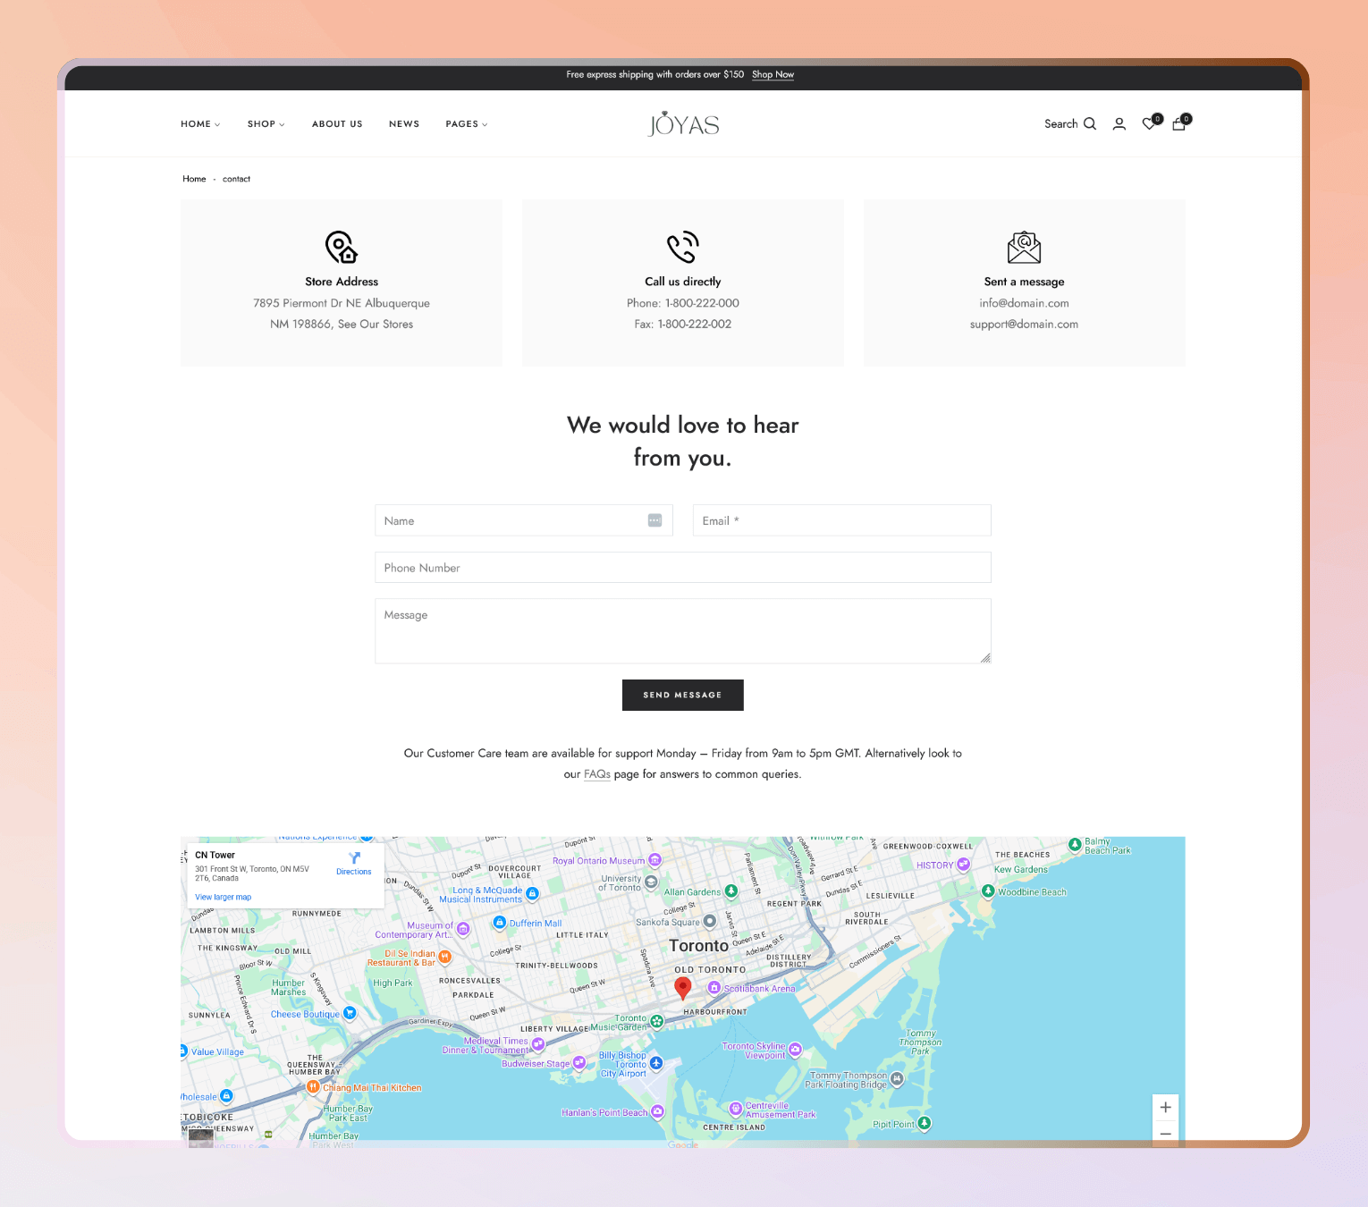1368x1207 pixels.
Task: Click the Dufferin Mall map marker
Action: point(500,923)
